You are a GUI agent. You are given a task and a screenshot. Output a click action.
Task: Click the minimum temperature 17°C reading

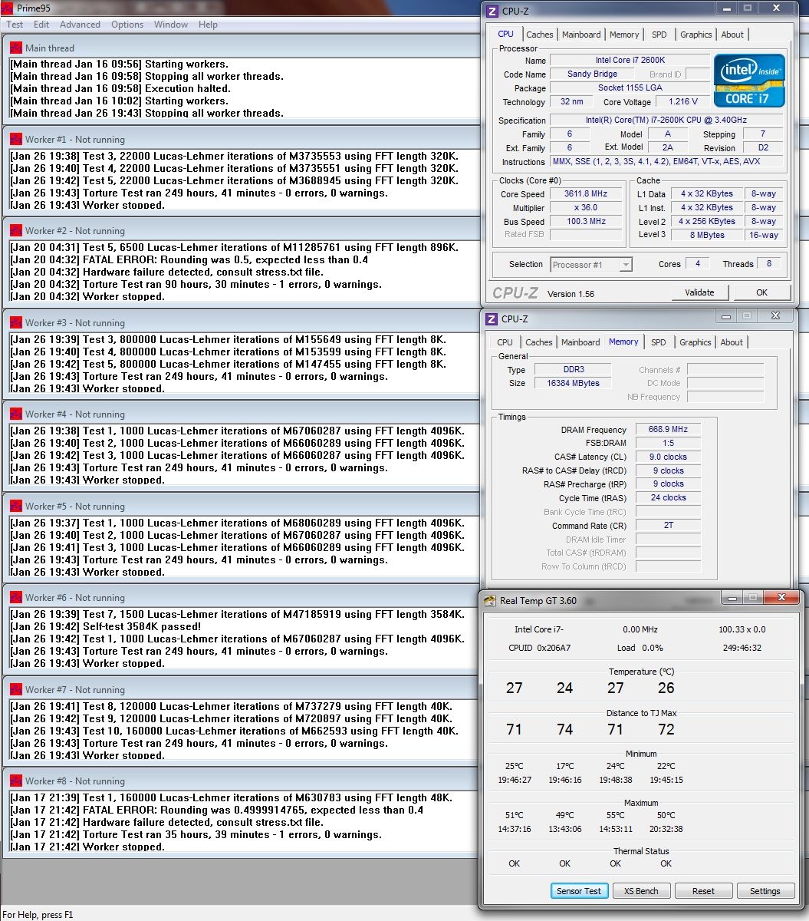tap(564, 766)
